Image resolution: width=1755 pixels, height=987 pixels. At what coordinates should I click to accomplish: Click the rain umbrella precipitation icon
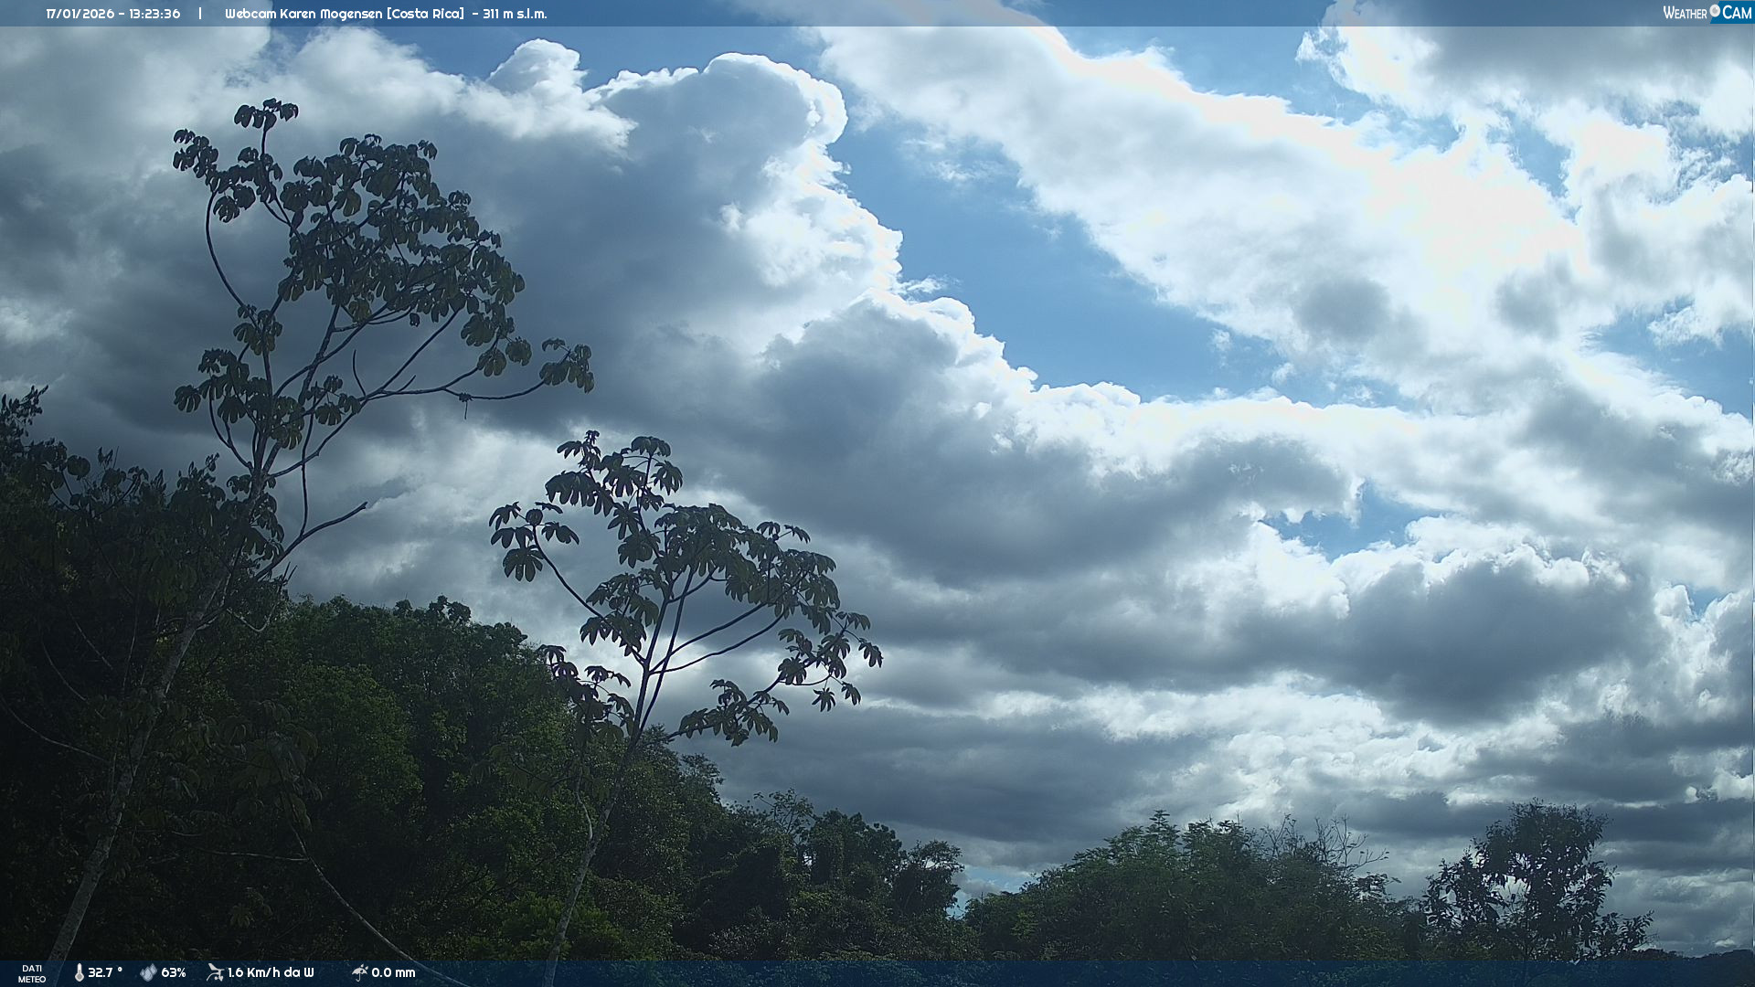[x=359, y=972]
